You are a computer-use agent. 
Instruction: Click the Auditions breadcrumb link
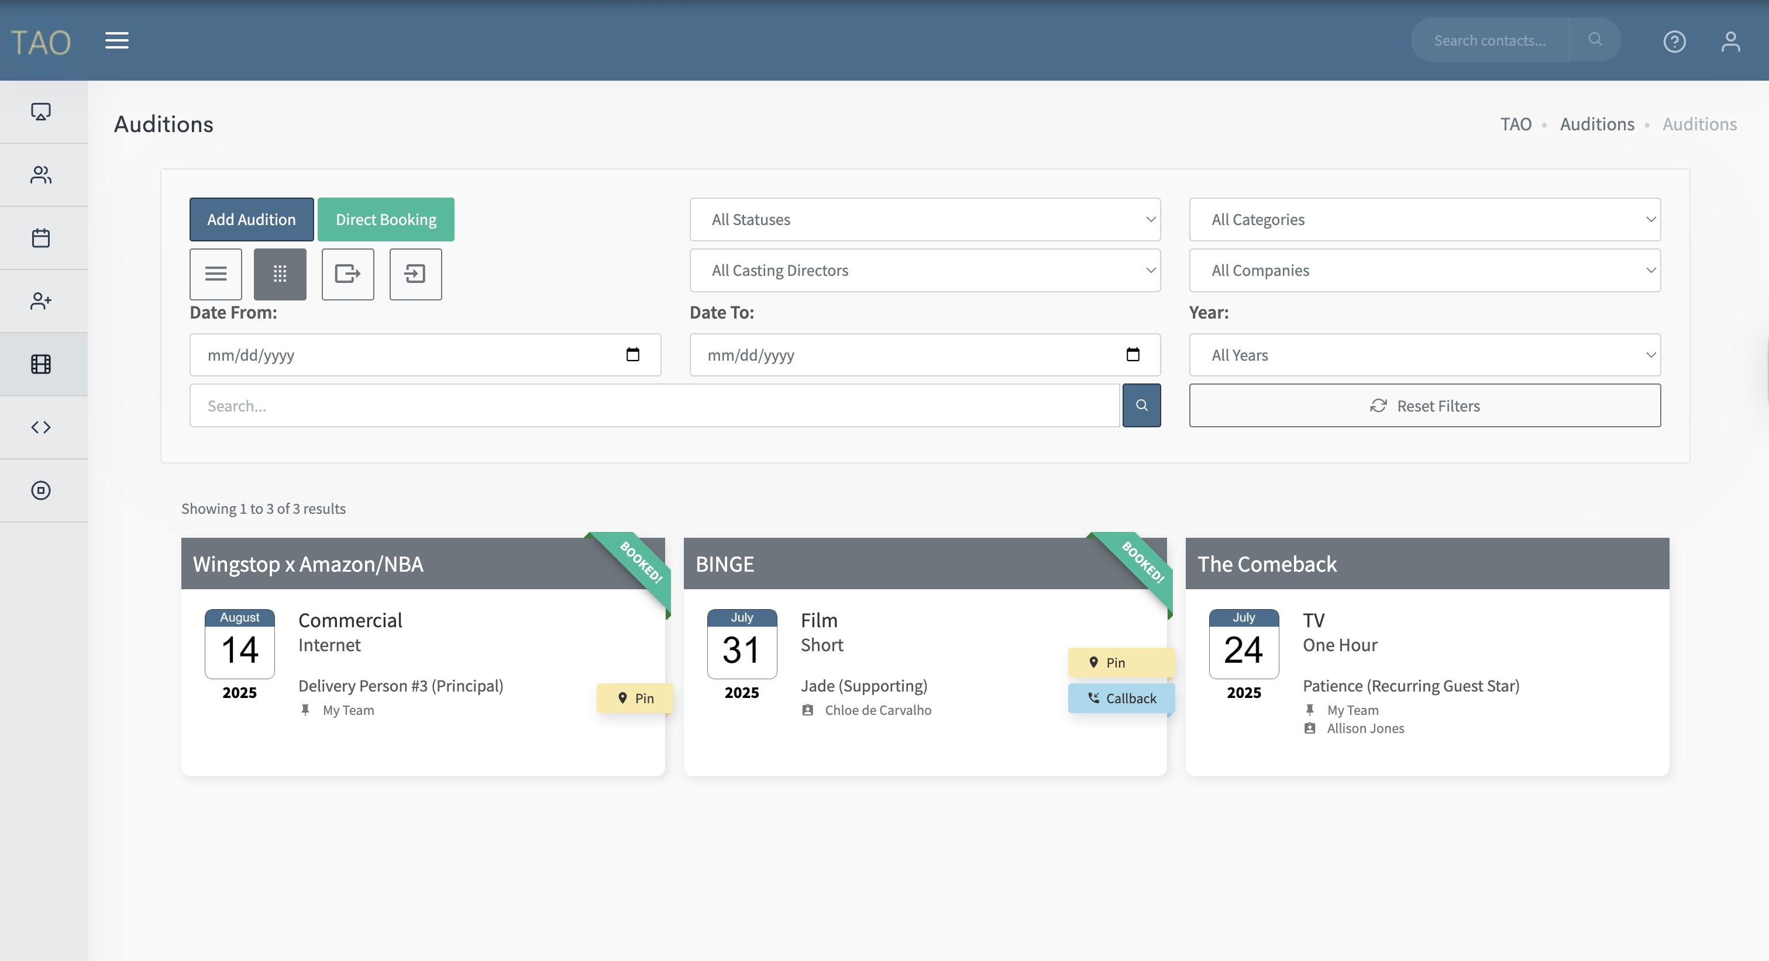pyautogui.click(x=1596, y=125)
